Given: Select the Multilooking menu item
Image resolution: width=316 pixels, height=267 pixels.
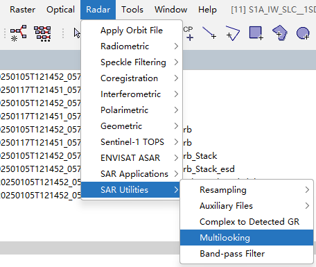Looking at the screenshot, I should pos(247,238).
